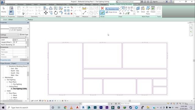This screenshot has width=195, height=110.
Task: Select the Copy tool icon in Modify panel
Action: click(x=51, y=13)
